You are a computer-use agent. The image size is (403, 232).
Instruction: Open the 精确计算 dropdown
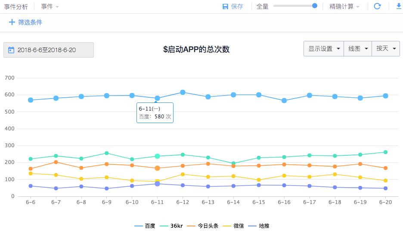coord(344,6)
